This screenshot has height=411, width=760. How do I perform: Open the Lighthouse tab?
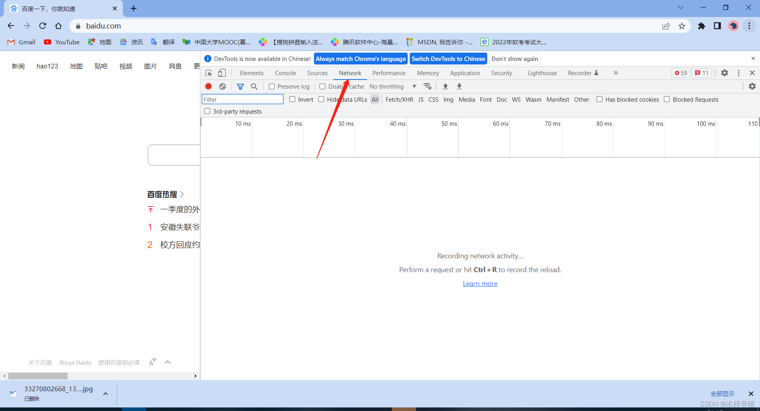point(542,73)
